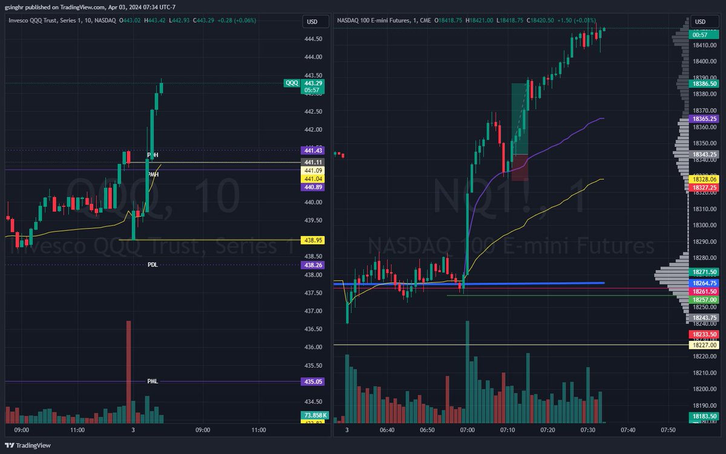Viewport: 726px width, 454px height.
Task: Click the gray 18243.75 price label
Action: 704,318
